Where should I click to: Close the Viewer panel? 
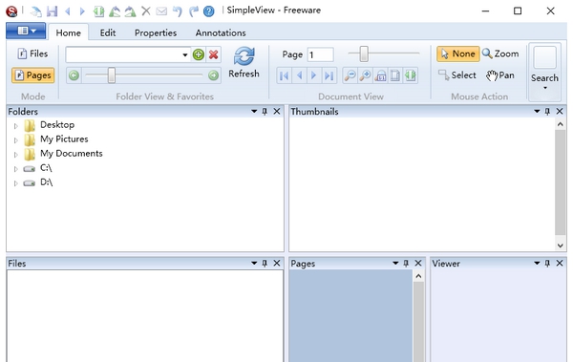560,264
